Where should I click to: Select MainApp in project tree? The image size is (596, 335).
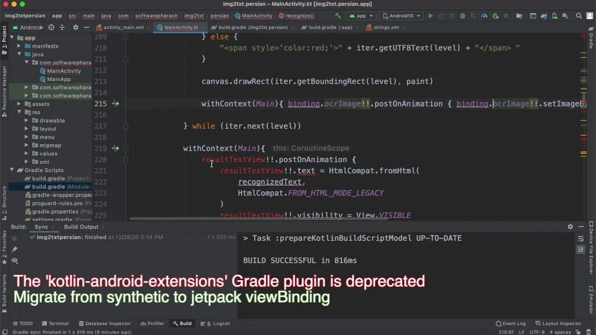[x=59, y=79]
